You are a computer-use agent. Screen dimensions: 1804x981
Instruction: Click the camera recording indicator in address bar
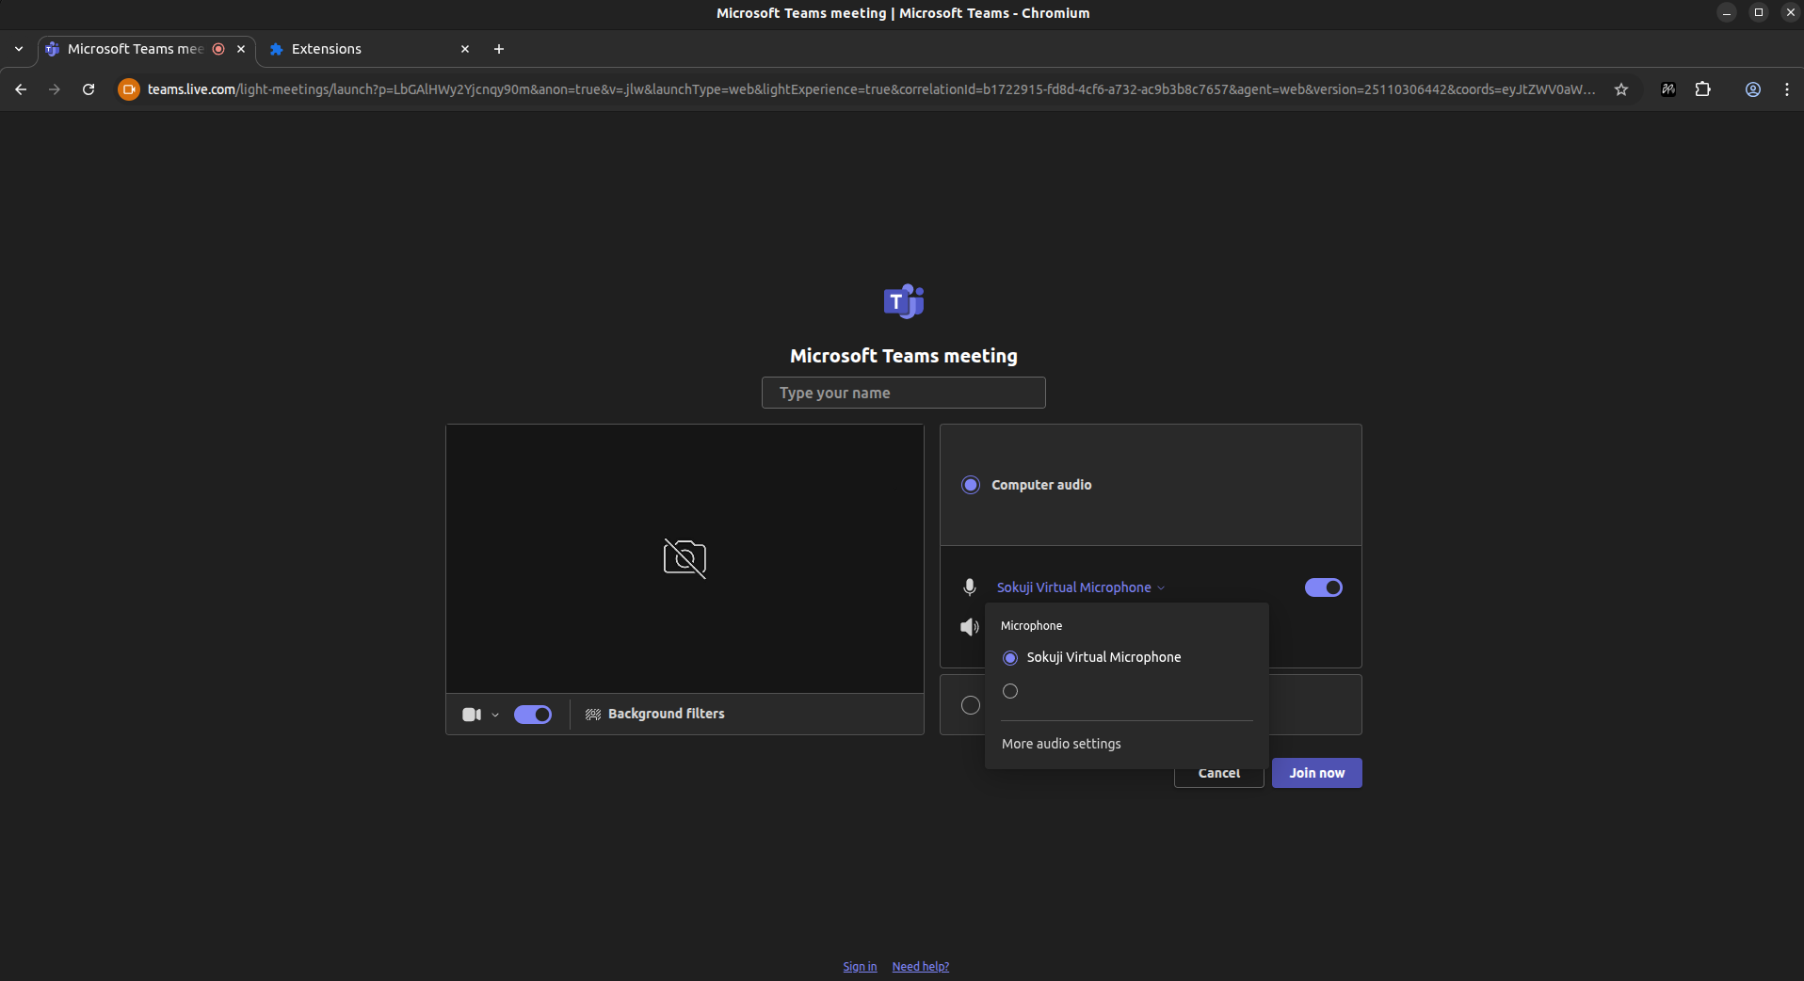coord(129,89)
